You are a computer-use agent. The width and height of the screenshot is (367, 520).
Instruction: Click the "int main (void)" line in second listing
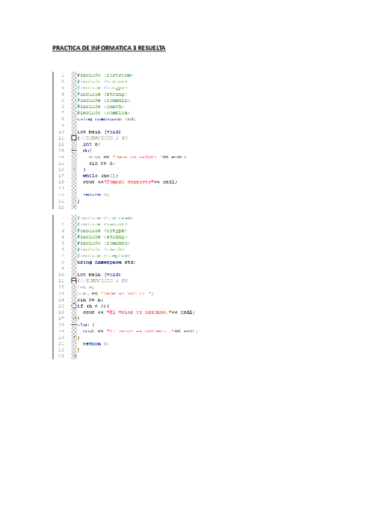pyautogui.click(x=98, y=274)
